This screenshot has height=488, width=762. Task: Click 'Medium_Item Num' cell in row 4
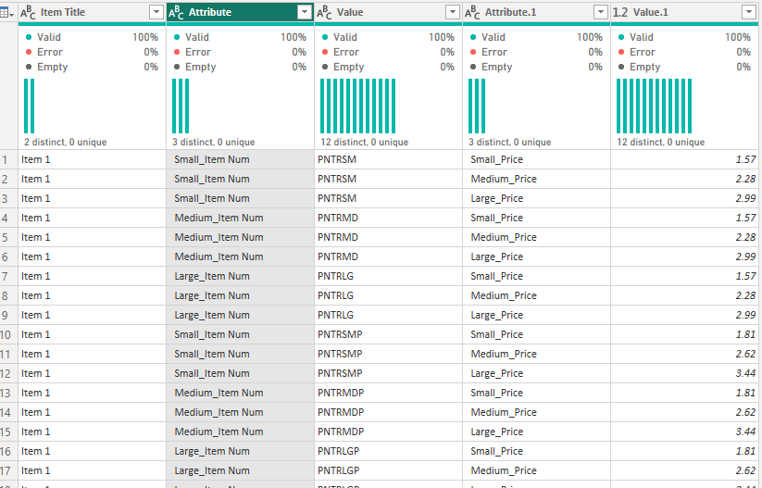tap(240, 218)
